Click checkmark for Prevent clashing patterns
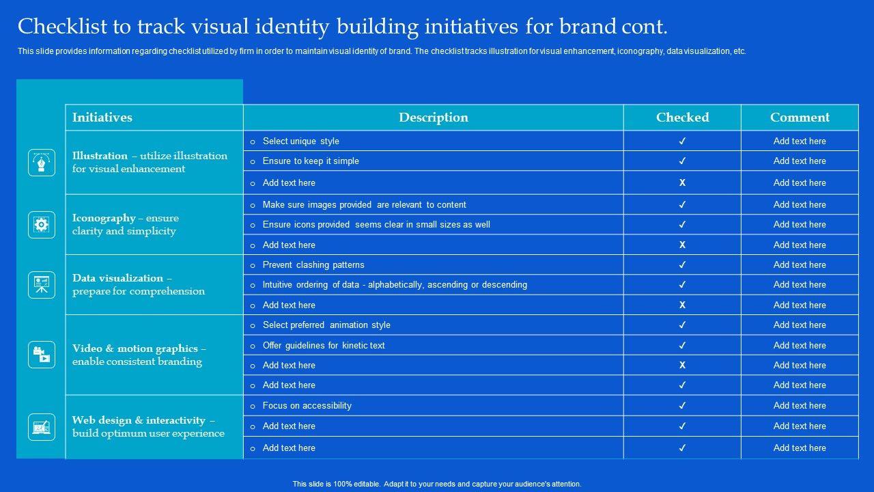This screenshot has height=492, width=874. (x=682, y=264)
